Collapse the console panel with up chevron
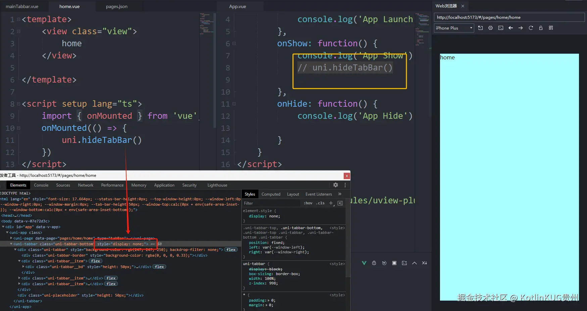The width and height of the screenshot is (587, 311). pyautogui.click(x=414, y=263)
